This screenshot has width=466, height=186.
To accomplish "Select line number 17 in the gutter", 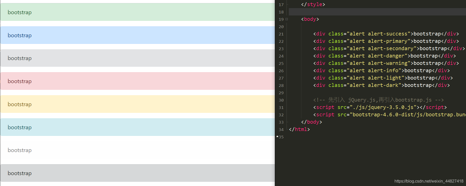I will pos(281,5).
